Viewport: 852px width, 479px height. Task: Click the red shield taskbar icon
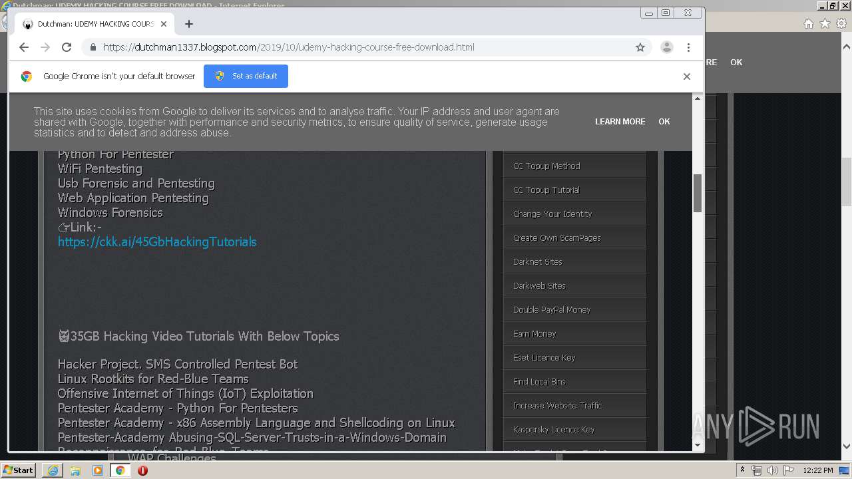pos(142,470)
